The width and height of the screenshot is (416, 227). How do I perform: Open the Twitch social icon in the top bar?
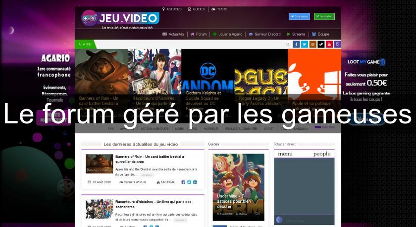click(x=337, y=44)
